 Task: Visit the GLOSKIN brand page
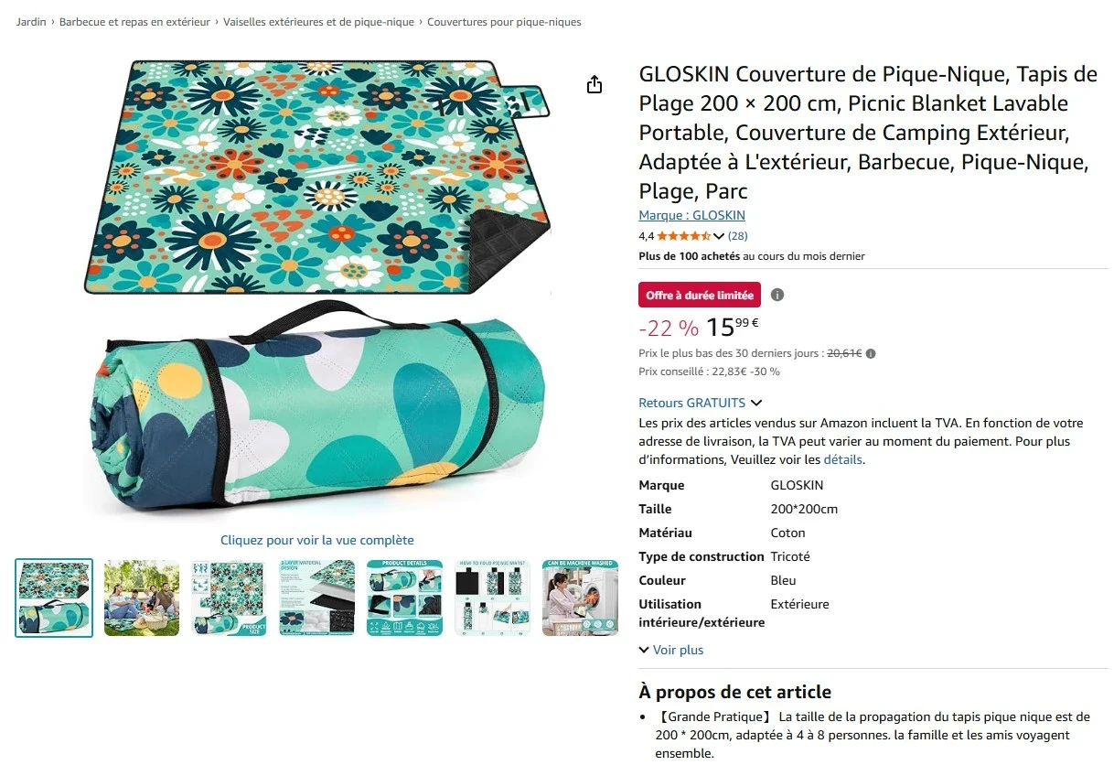click(x=691, y=215)
